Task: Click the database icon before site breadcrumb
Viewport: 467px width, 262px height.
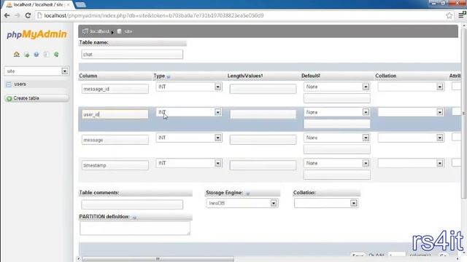Action: click(x=120, y=31)
